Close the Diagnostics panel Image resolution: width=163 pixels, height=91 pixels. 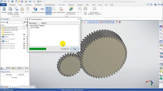(x=28, y=72)
